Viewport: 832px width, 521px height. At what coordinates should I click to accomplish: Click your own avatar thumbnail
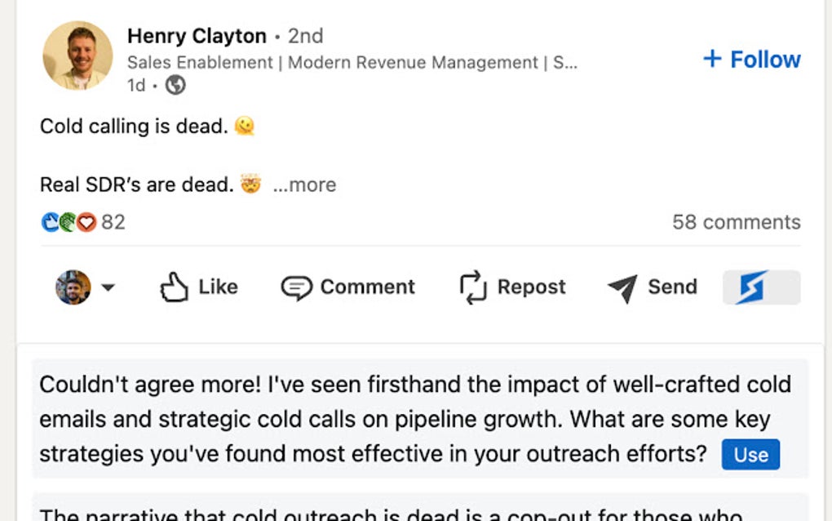[73, 287]
